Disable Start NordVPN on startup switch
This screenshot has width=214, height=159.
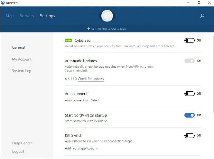pyautogui.click(x=189, y=115)
